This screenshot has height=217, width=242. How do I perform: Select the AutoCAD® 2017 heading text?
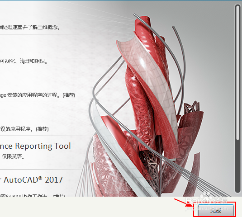[33, 180]
